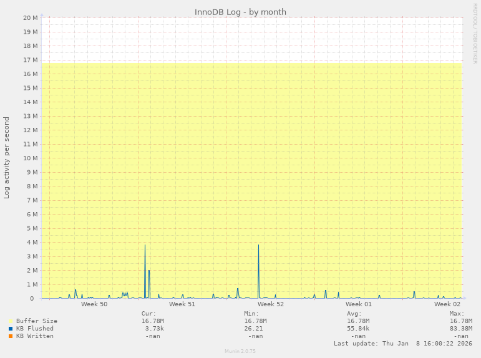Click the 'Week 01' x-axis label
The image size is (481, 358).
358,304
